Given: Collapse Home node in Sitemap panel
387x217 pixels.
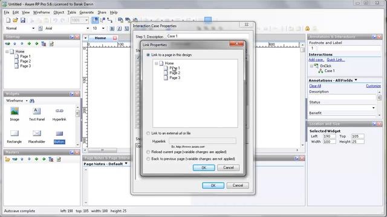Looking at the screenshot, I should 7,52.
